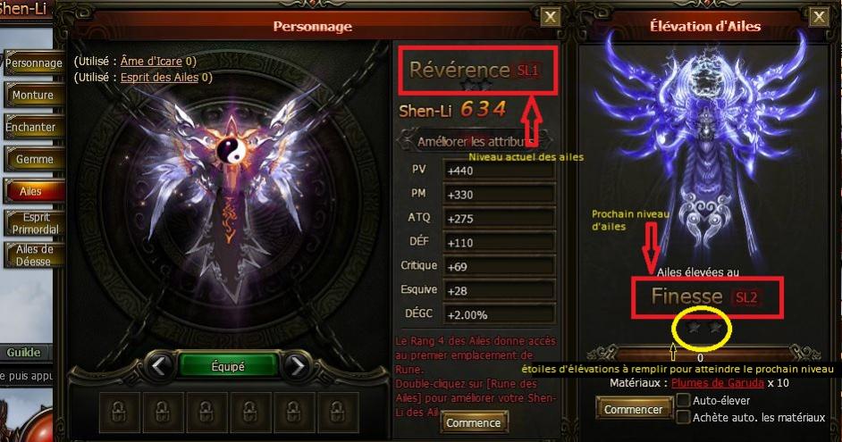Click the first locked rune slot
This screenshot has width=842, height=442.
pyautogui.click(x=119, y=412)
